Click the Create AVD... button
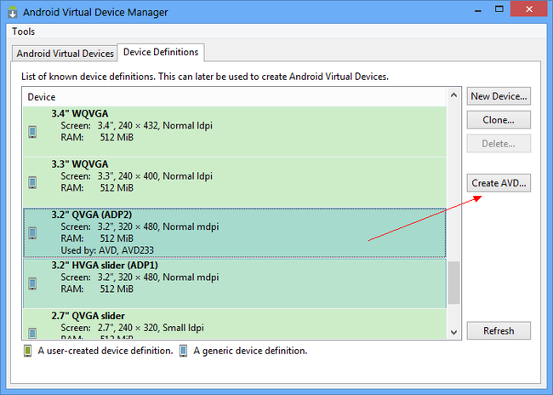Viewport: 553px width, 395px height. tap(499, 183)
